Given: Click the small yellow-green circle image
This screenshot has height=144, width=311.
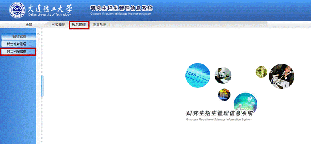Looking at the screenshot, I should [x=261, y=72].
